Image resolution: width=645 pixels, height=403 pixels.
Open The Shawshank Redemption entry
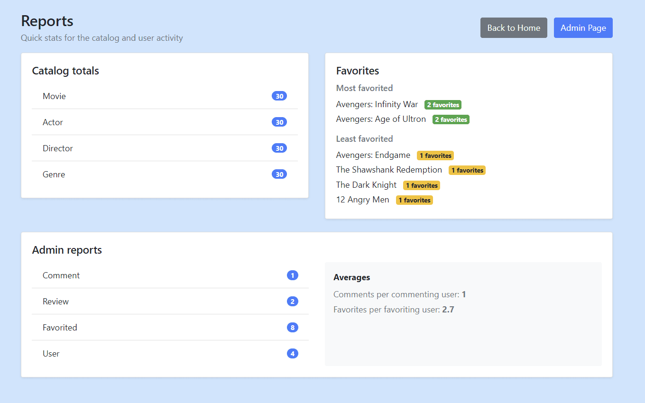pyautogui.click(x=389, y=170)
